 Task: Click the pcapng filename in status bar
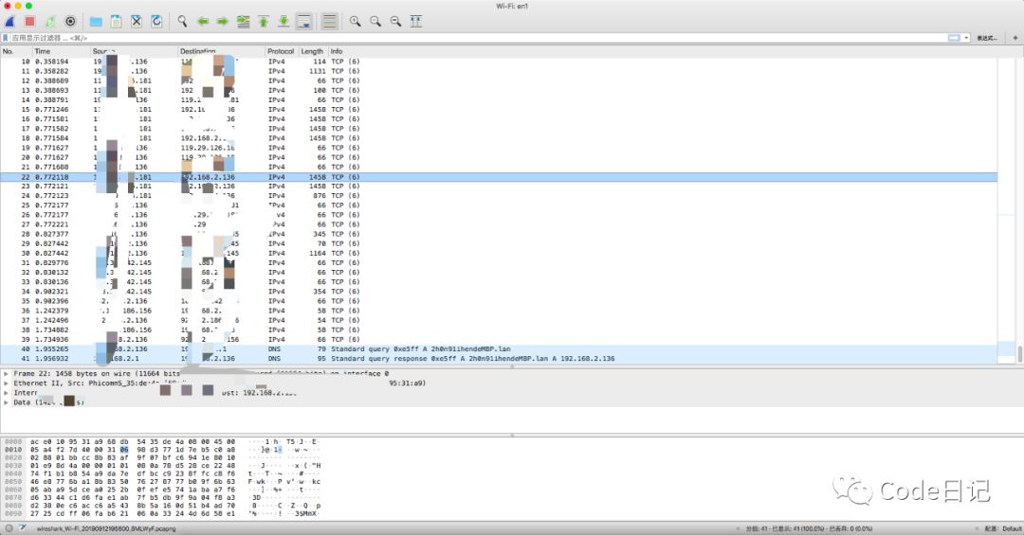(x=106, y=528)
